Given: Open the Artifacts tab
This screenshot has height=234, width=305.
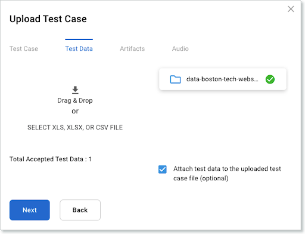Looking at the screenshot, I should coord(132,48).
